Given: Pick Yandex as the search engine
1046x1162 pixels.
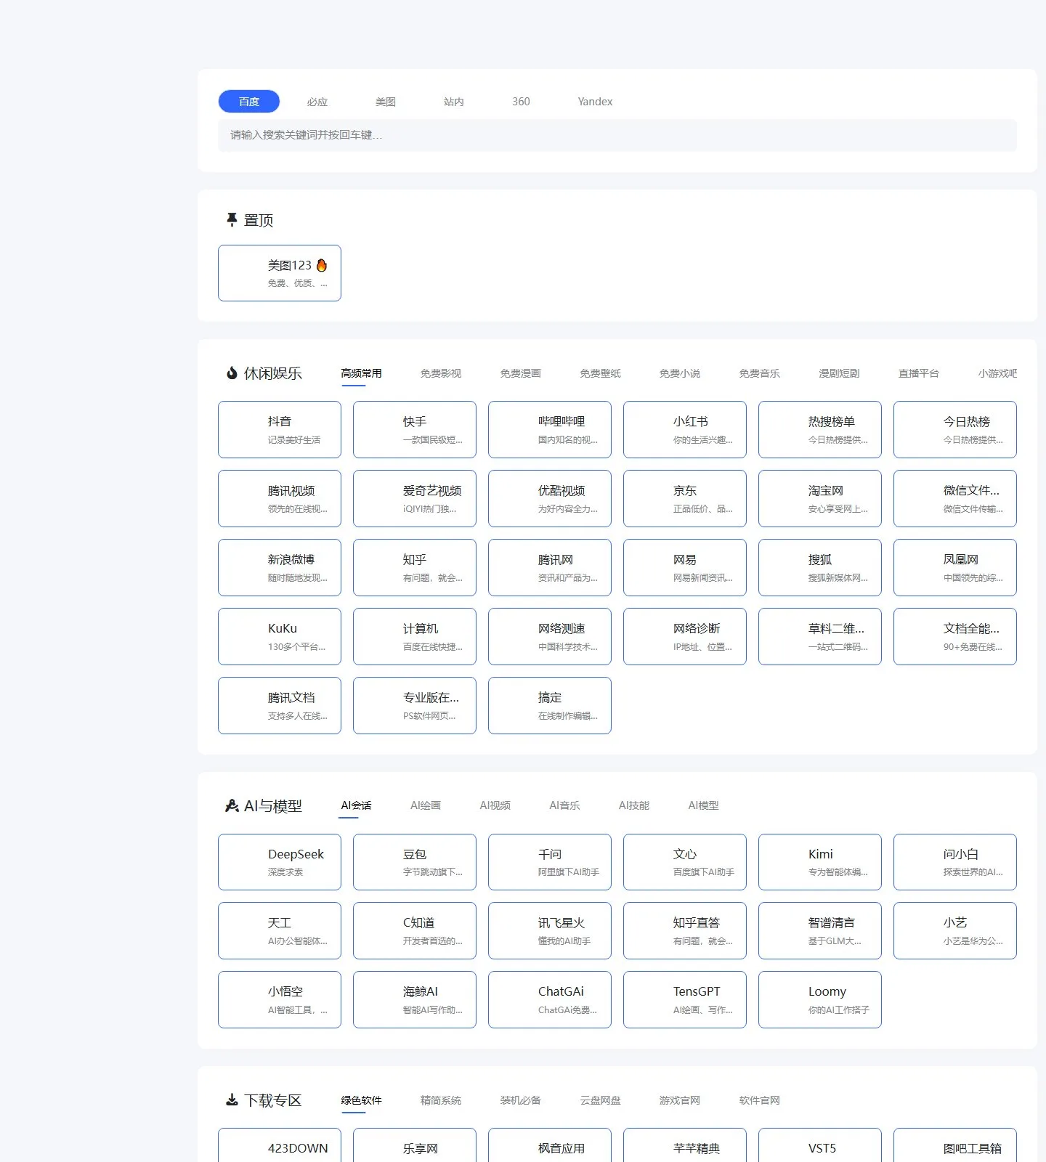Looking at the screenshot, I should 595,102.
